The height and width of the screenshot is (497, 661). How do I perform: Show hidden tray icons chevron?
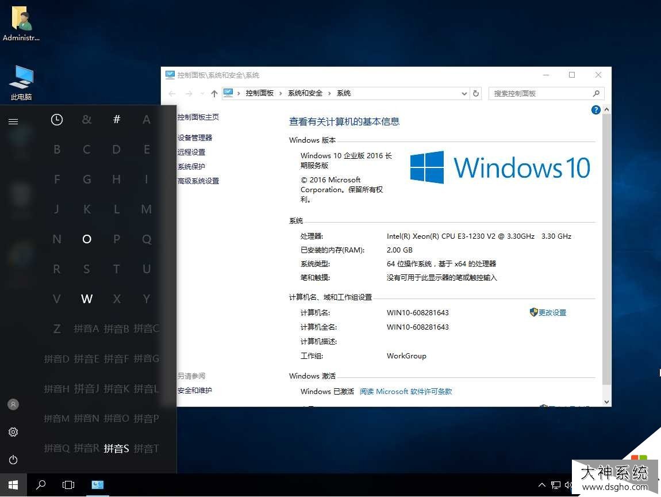(x=541, y=485)
